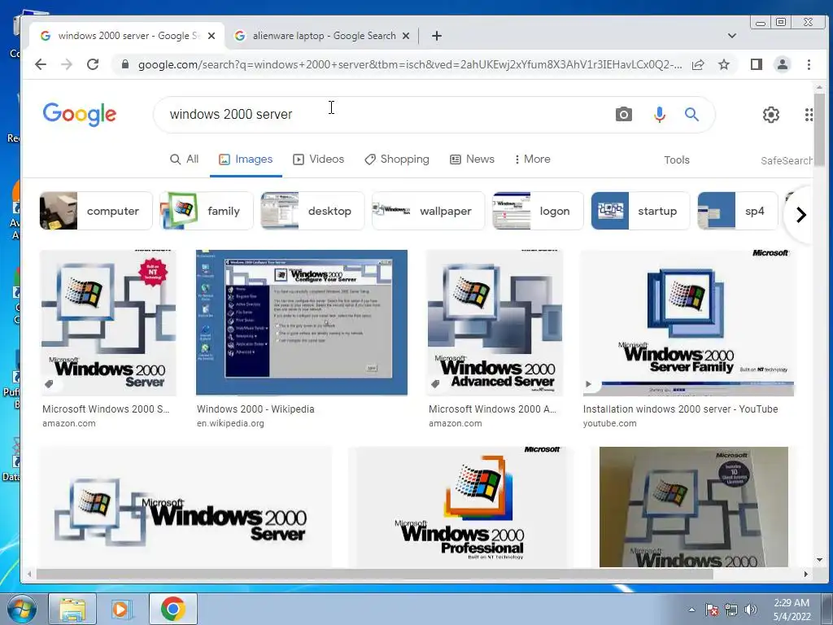This screenshot has width=833, height=625.
Task: Click the scroll-right arrow of horizontal scrollbar
Action: pos(806,574)
